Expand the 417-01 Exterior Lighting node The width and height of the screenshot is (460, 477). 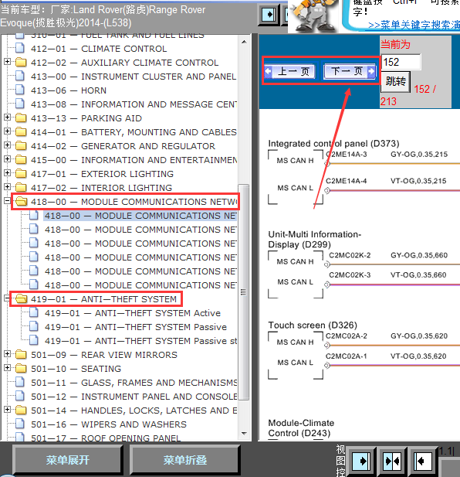pyautogui.click(x=7, y=173)
